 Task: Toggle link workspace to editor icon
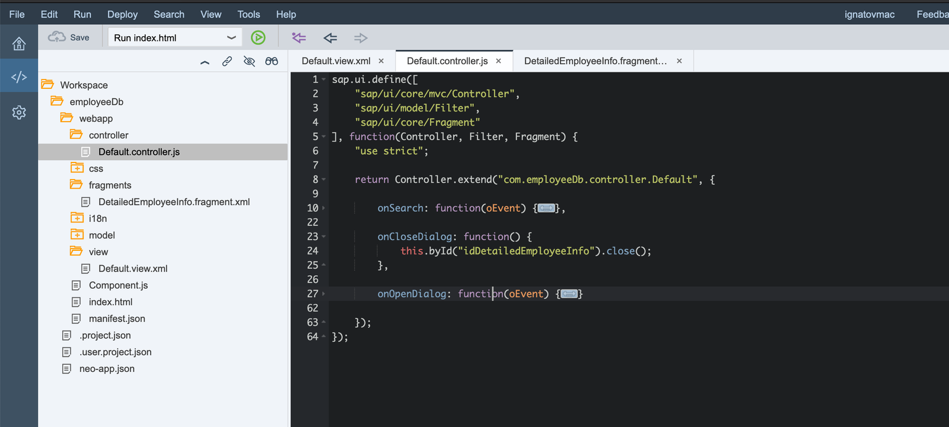[227, 61]
